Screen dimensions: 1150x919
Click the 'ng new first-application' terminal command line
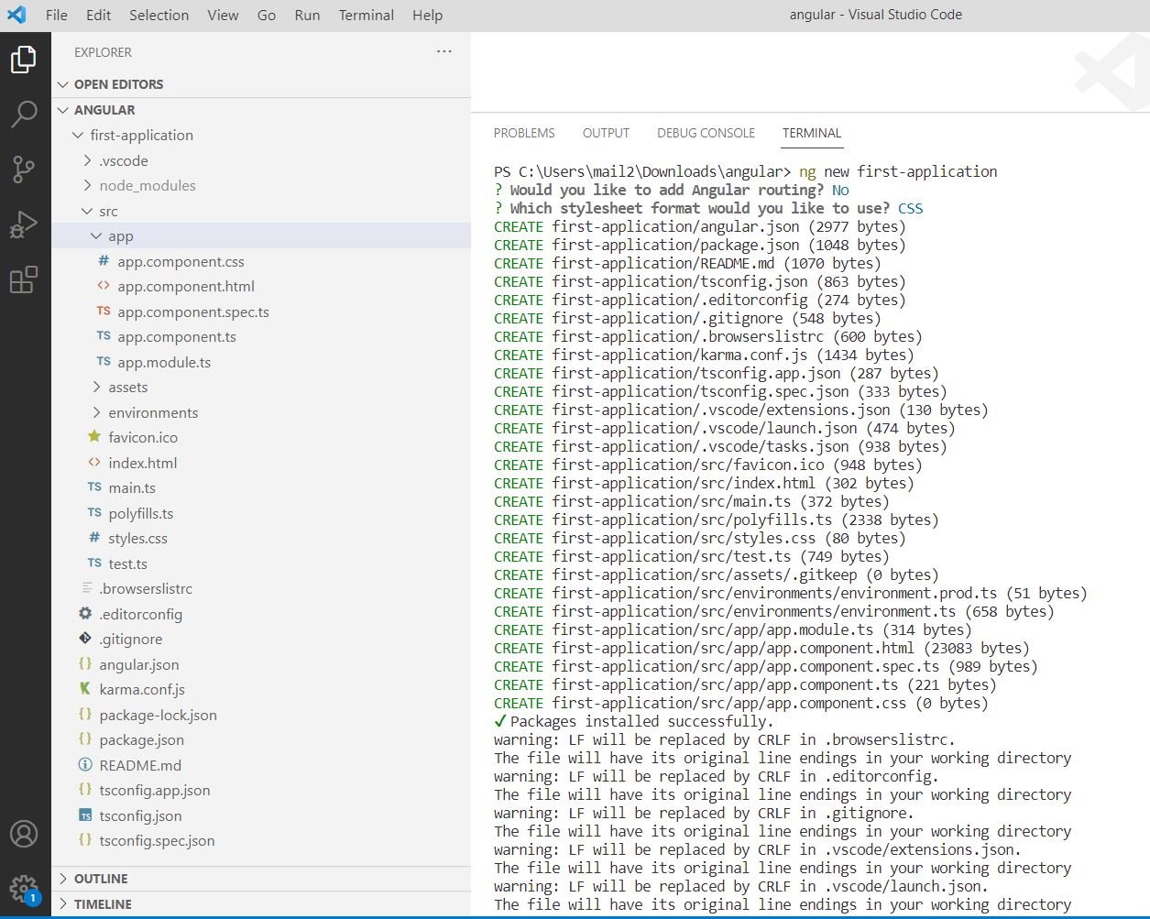(x=898, y=171)
